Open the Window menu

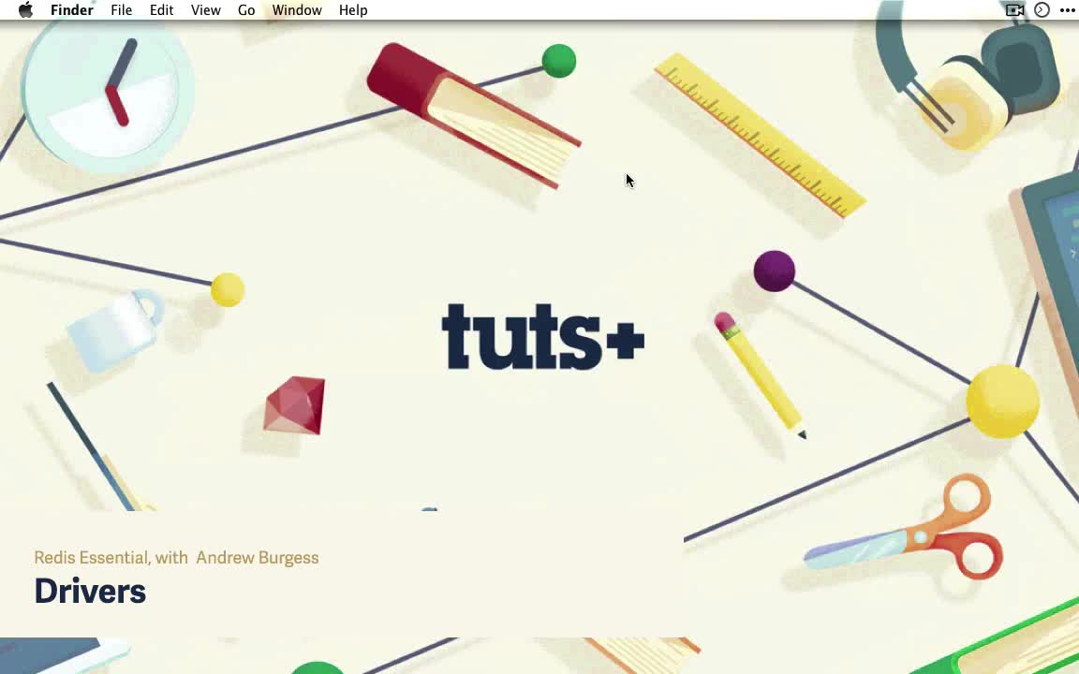tap(297, 10)
